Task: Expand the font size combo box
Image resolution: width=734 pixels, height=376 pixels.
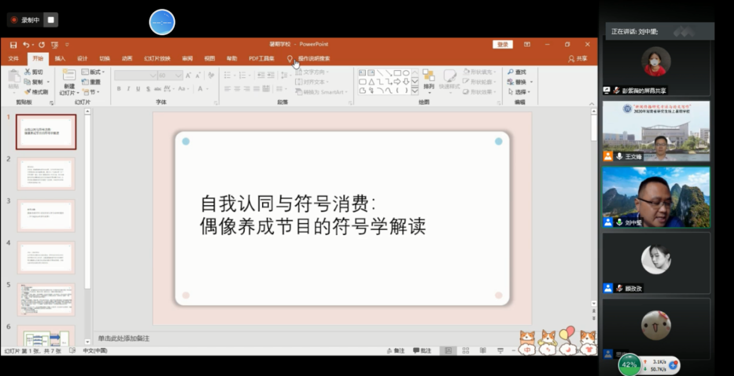Action: click(x=178, y=76)
